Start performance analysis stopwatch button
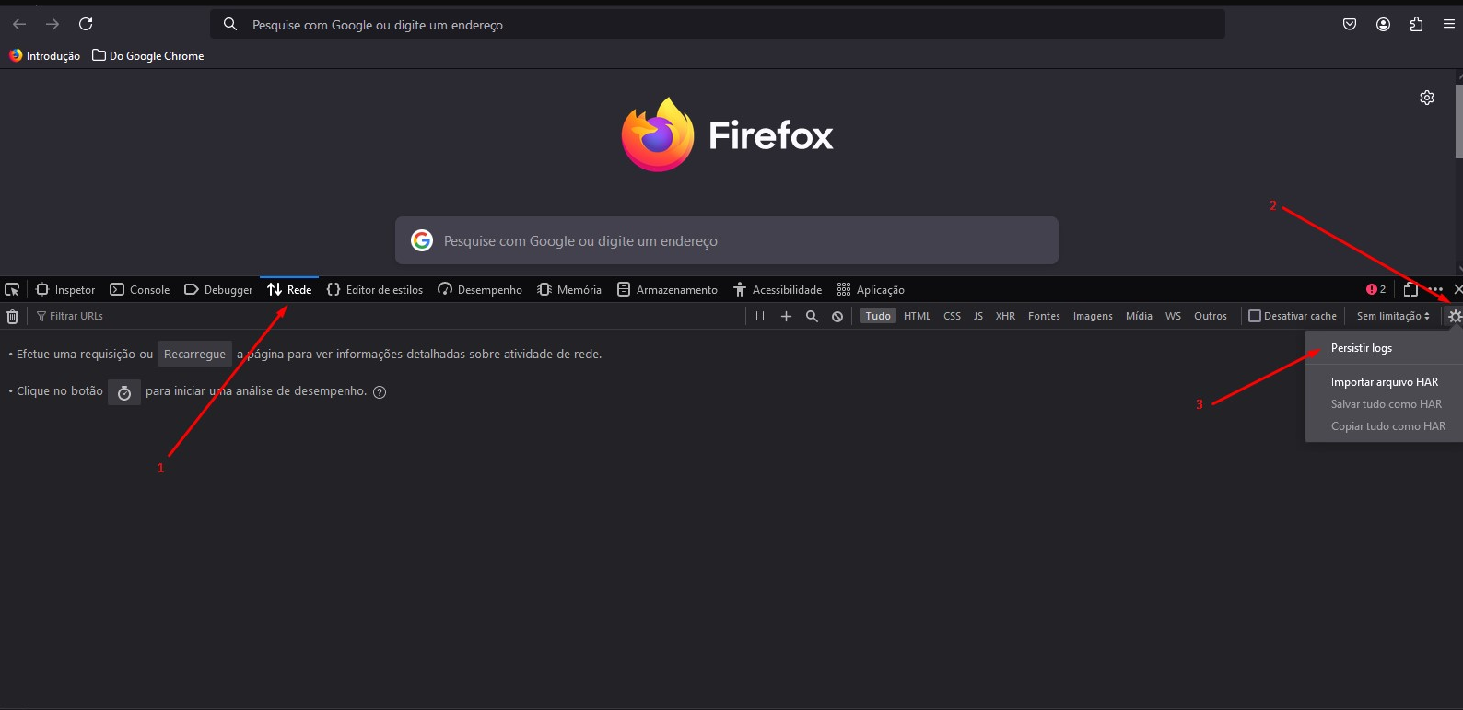 click(x=124, y=392)
